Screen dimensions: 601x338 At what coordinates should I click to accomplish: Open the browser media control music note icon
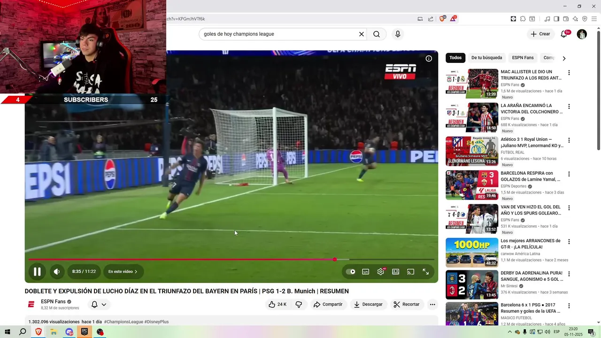(547, 19)
